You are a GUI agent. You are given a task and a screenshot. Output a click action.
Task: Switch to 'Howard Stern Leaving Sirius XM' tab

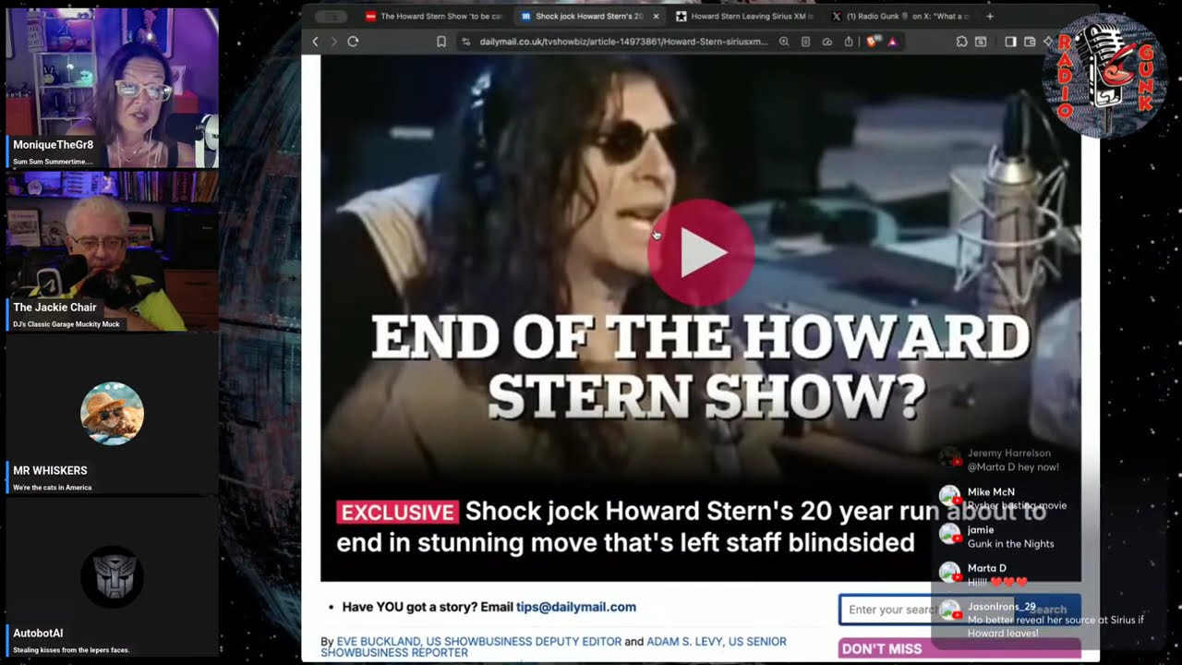click(x=743, y=17)
